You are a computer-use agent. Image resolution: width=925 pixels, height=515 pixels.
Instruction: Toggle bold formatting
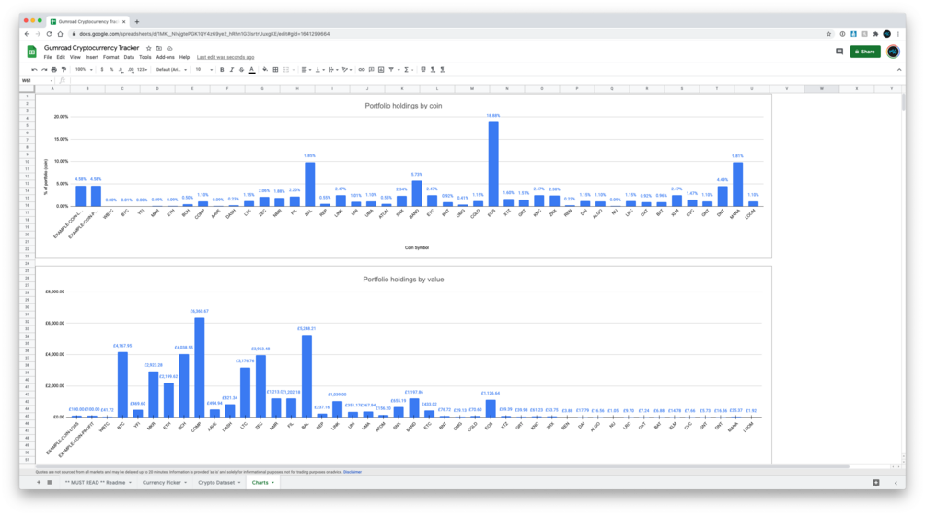tap(222, 70)
